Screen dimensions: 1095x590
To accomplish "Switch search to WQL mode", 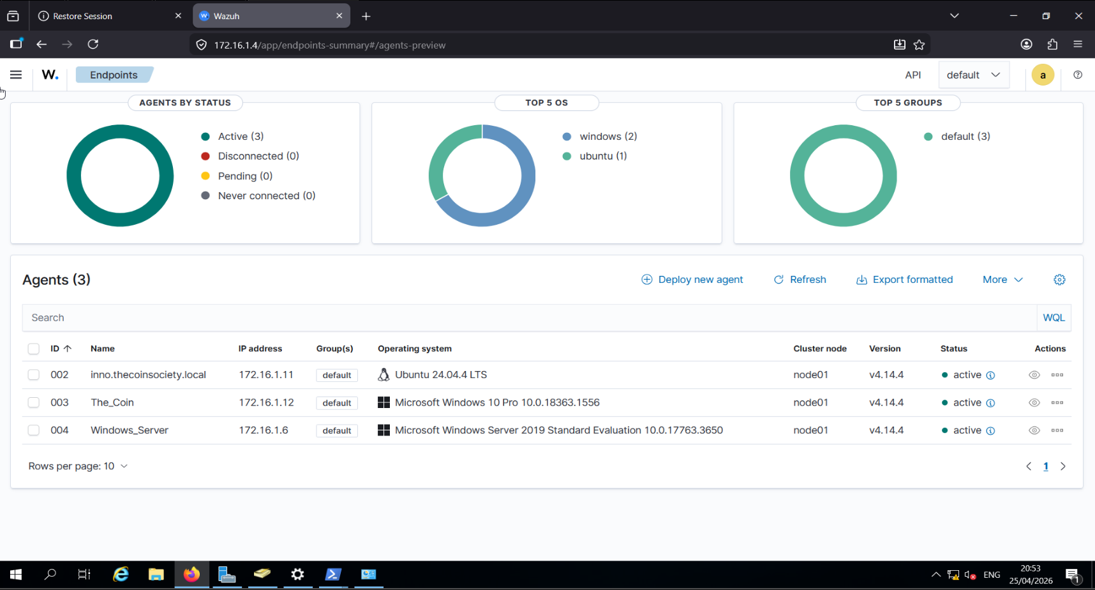I will [1054, 318].
